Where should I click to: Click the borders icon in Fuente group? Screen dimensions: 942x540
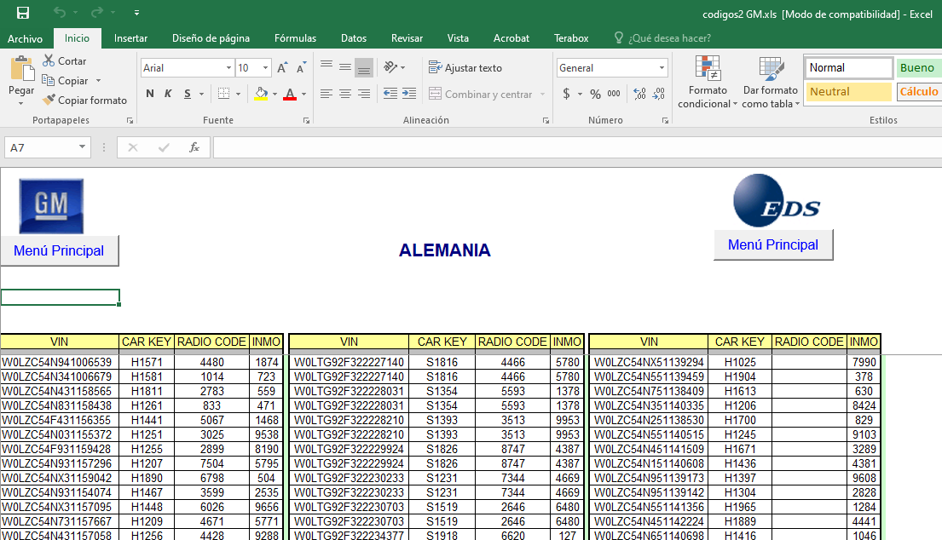223,94
